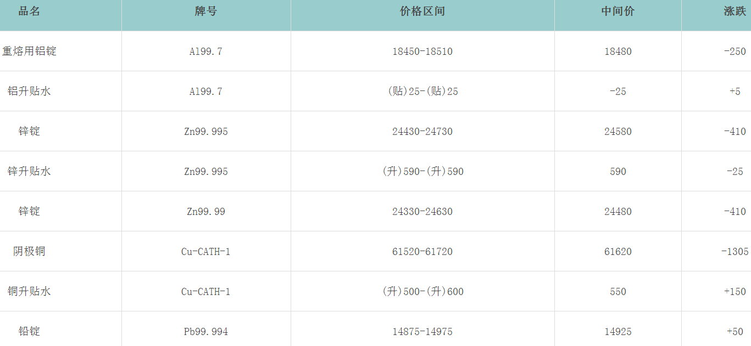Click the Pb99.994 grade cell
Image resolution: width=751 pixels, height=346 pixels.
206,332
